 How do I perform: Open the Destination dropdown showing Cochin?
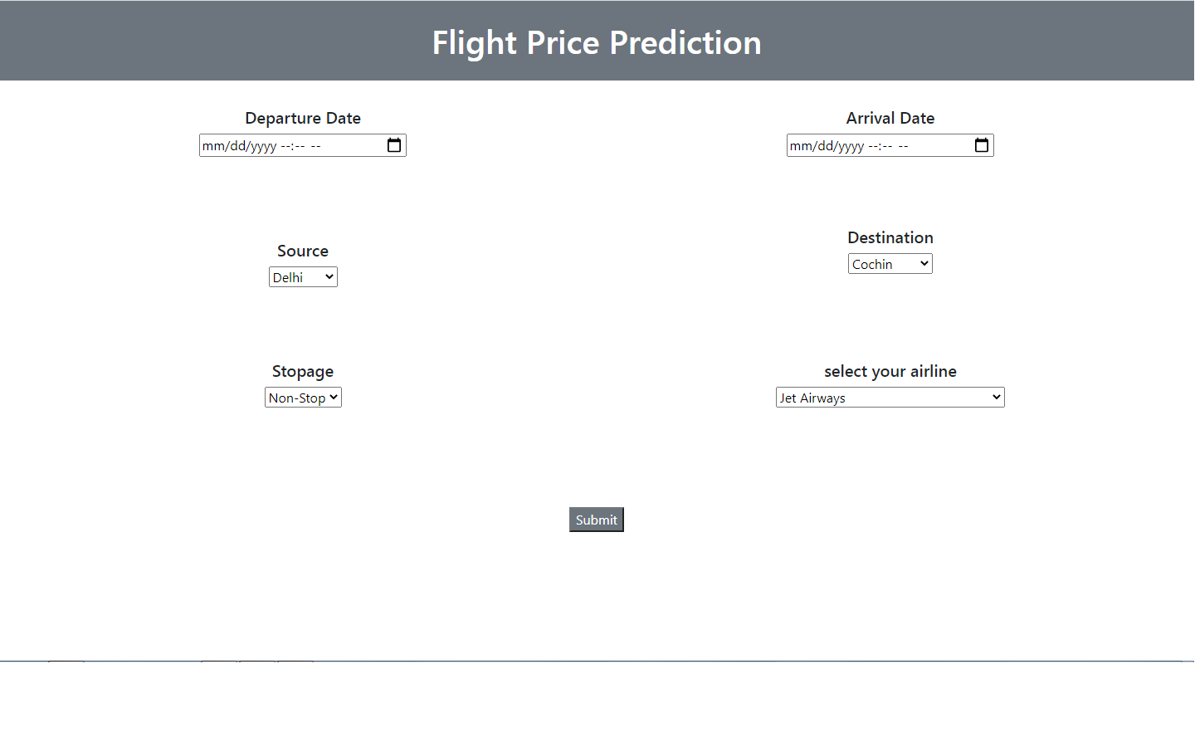[890, 263]
